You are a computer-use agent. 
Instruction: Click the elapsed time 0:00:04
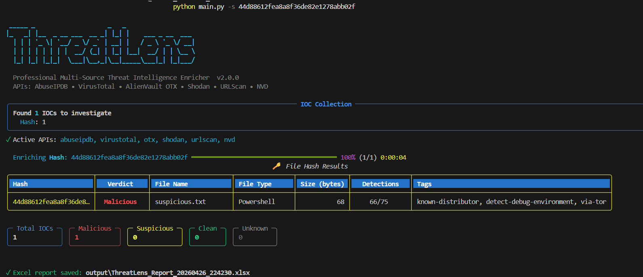(x=393, y=157)
